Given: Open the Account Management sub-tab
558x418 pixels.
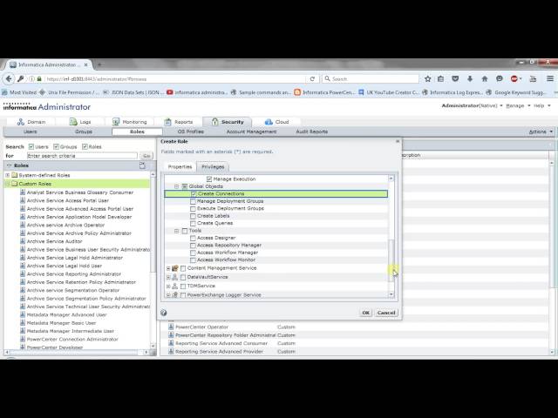Looking at the screenshot, I should [251, 131].
